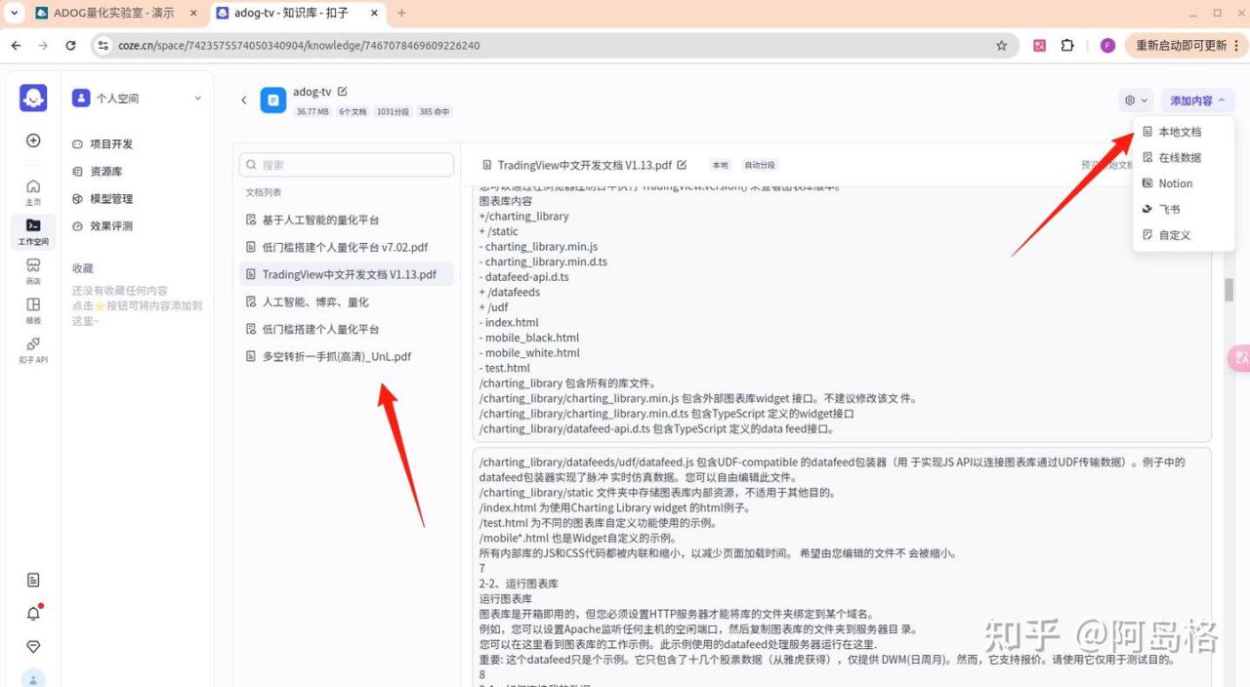
Task: Choose Notion from the menu
Action: point(1184,183)
